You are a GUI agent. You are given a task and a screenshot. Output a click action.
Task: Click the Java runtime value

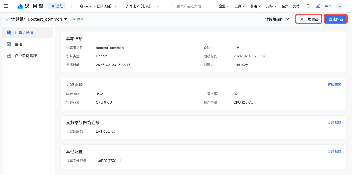coord(100,94)
